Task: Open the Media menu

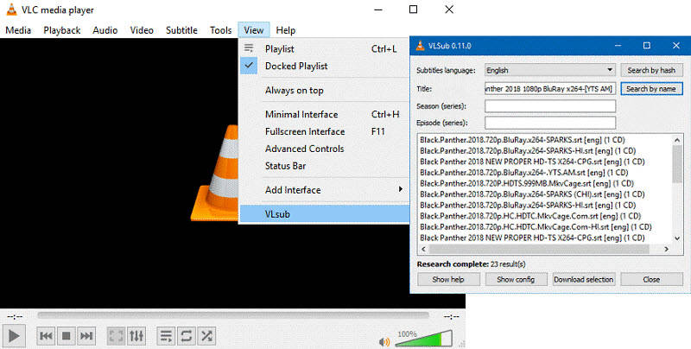Action: [x=18, y=30]
